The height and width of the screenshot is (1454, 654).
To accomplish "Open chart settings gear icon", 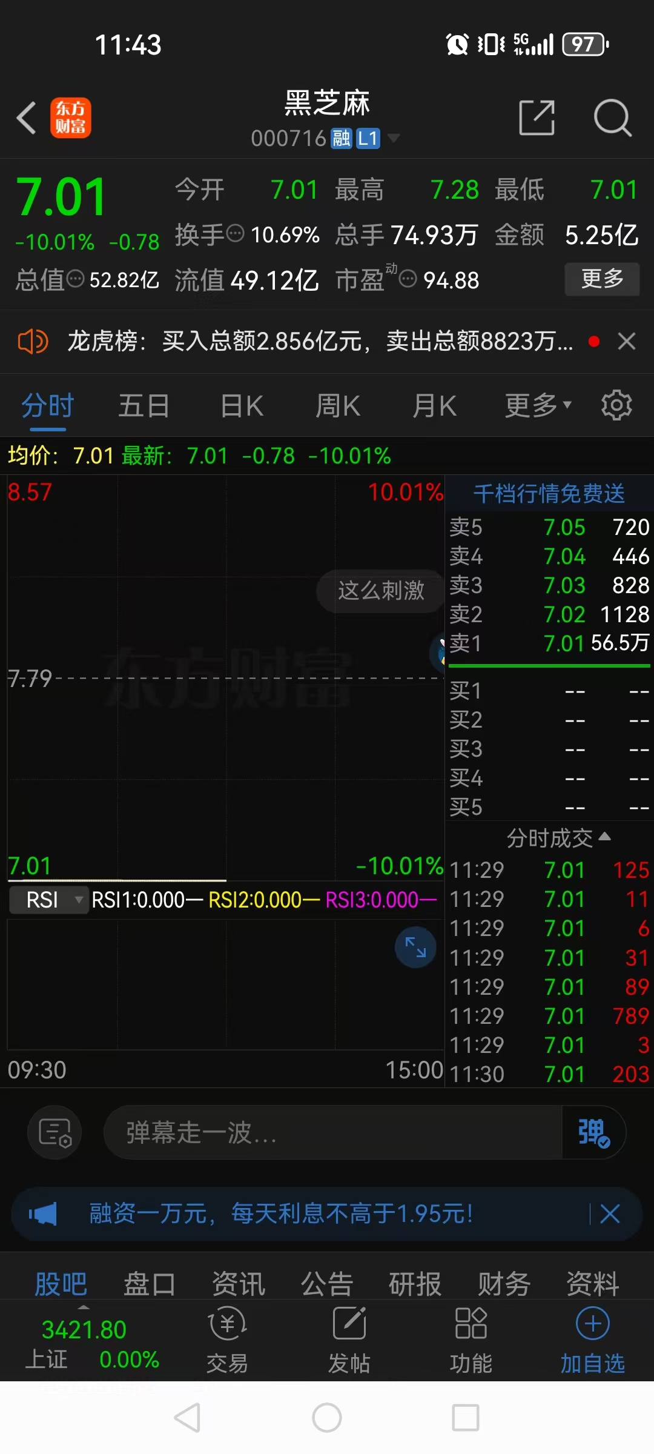I will (616, 405).
